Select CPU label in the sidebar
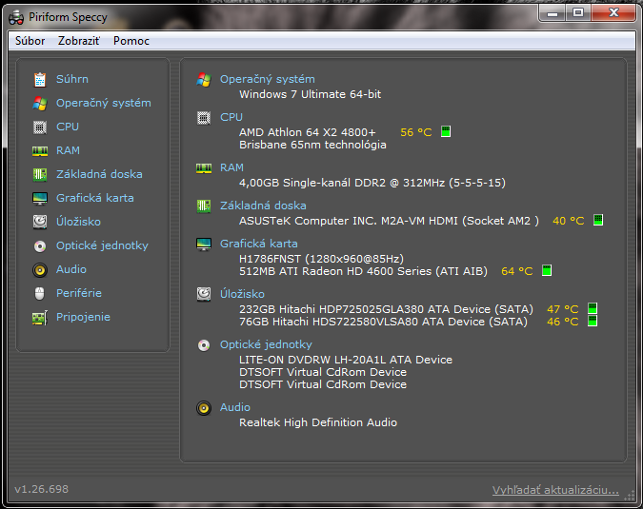 (68, 127)
